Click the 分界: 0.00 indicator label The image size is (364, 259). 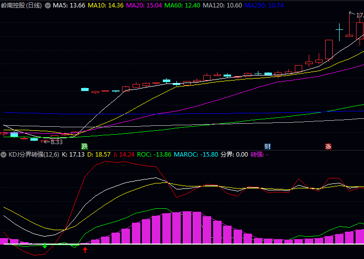click(x=234, y=155)
